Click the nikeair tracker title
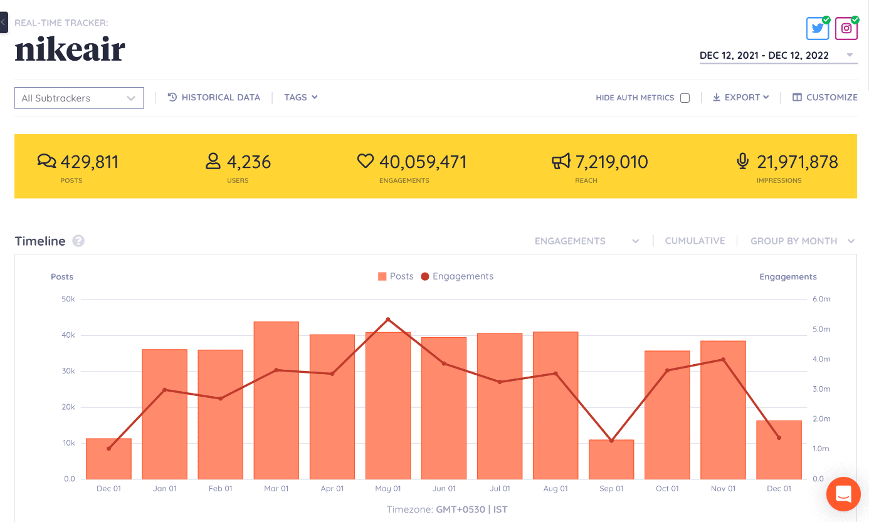This screenshot has width=869, height=522. 70,50
